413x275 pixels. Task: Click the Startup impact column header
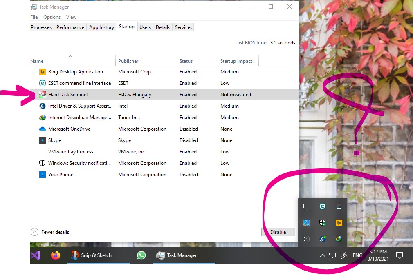pyautogui.click(x=236, y=61)
